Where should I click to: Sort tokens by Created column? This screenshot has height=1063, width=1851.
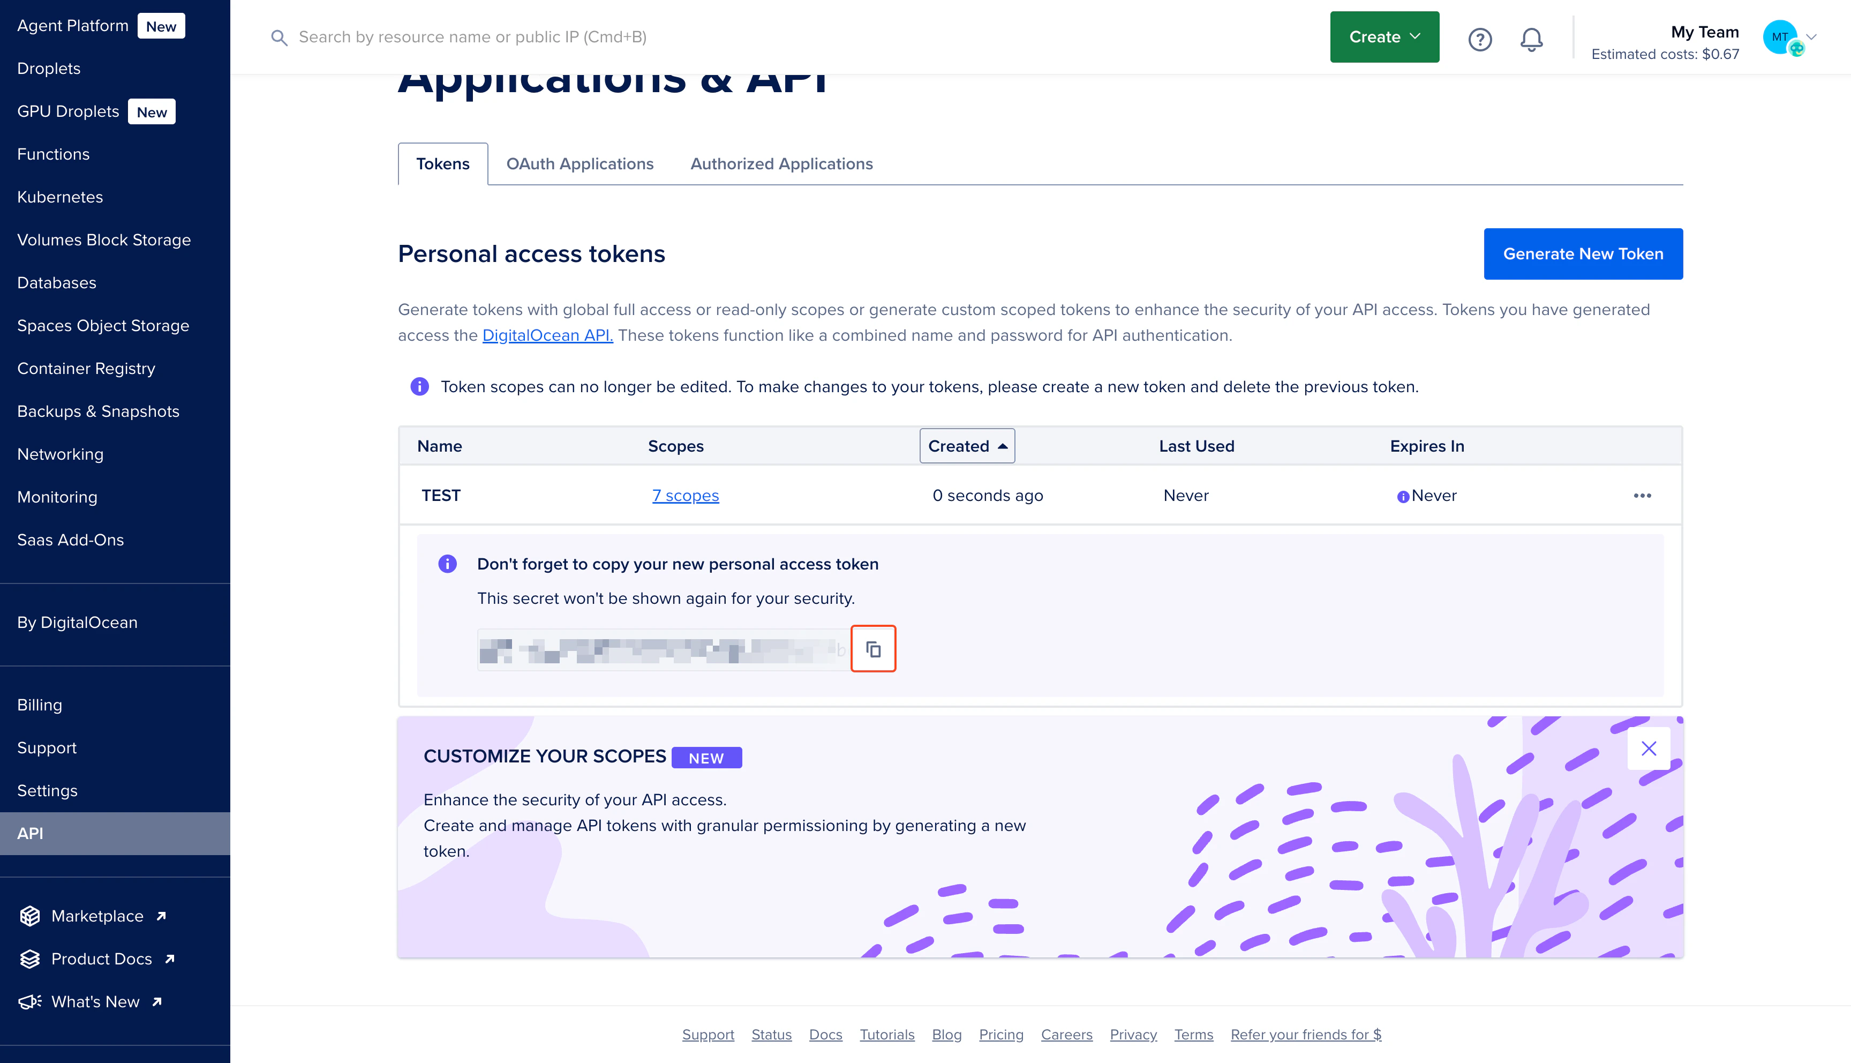coord(967,445)
